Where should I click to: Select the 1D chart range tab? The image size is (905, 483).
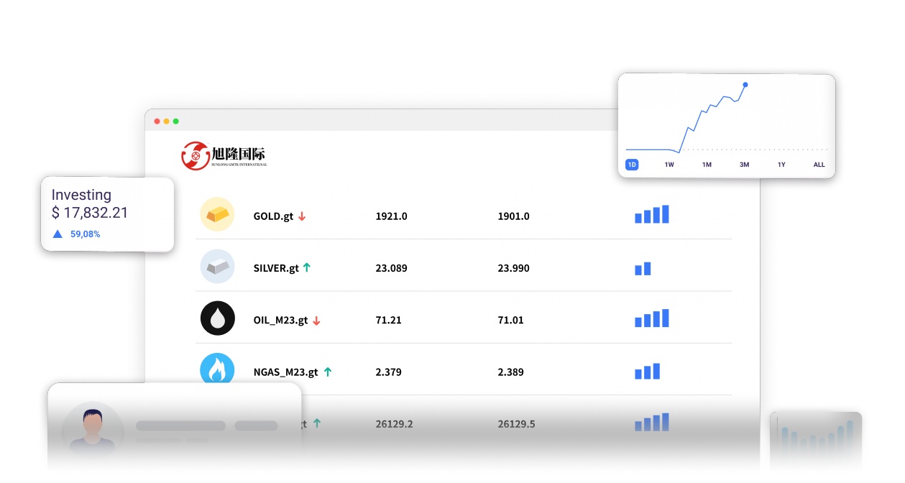632,165
